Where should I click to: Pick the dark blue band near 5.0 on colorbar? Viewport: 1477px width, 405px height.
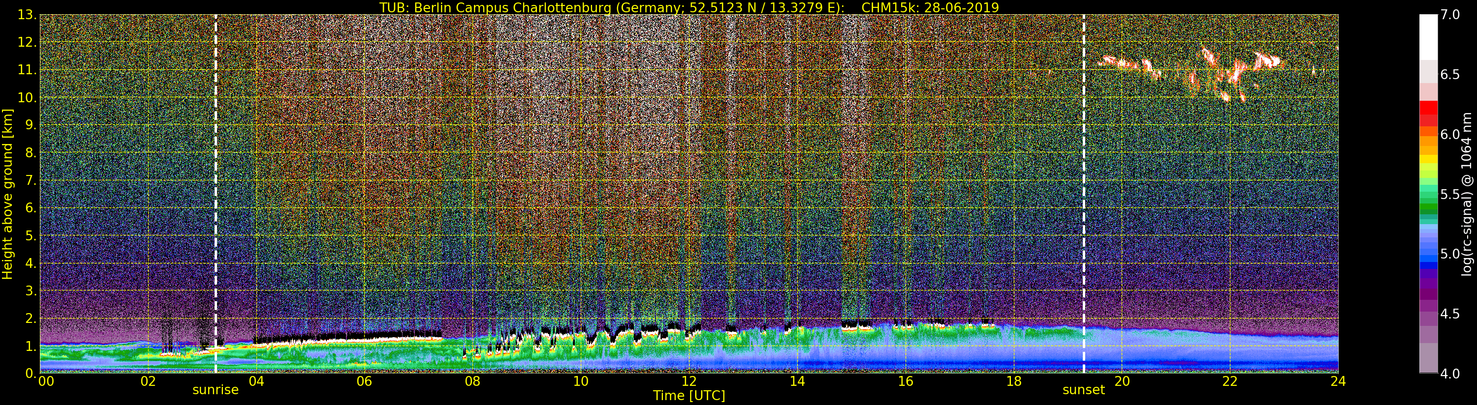pyautogui.click(x=1428, y=264)
